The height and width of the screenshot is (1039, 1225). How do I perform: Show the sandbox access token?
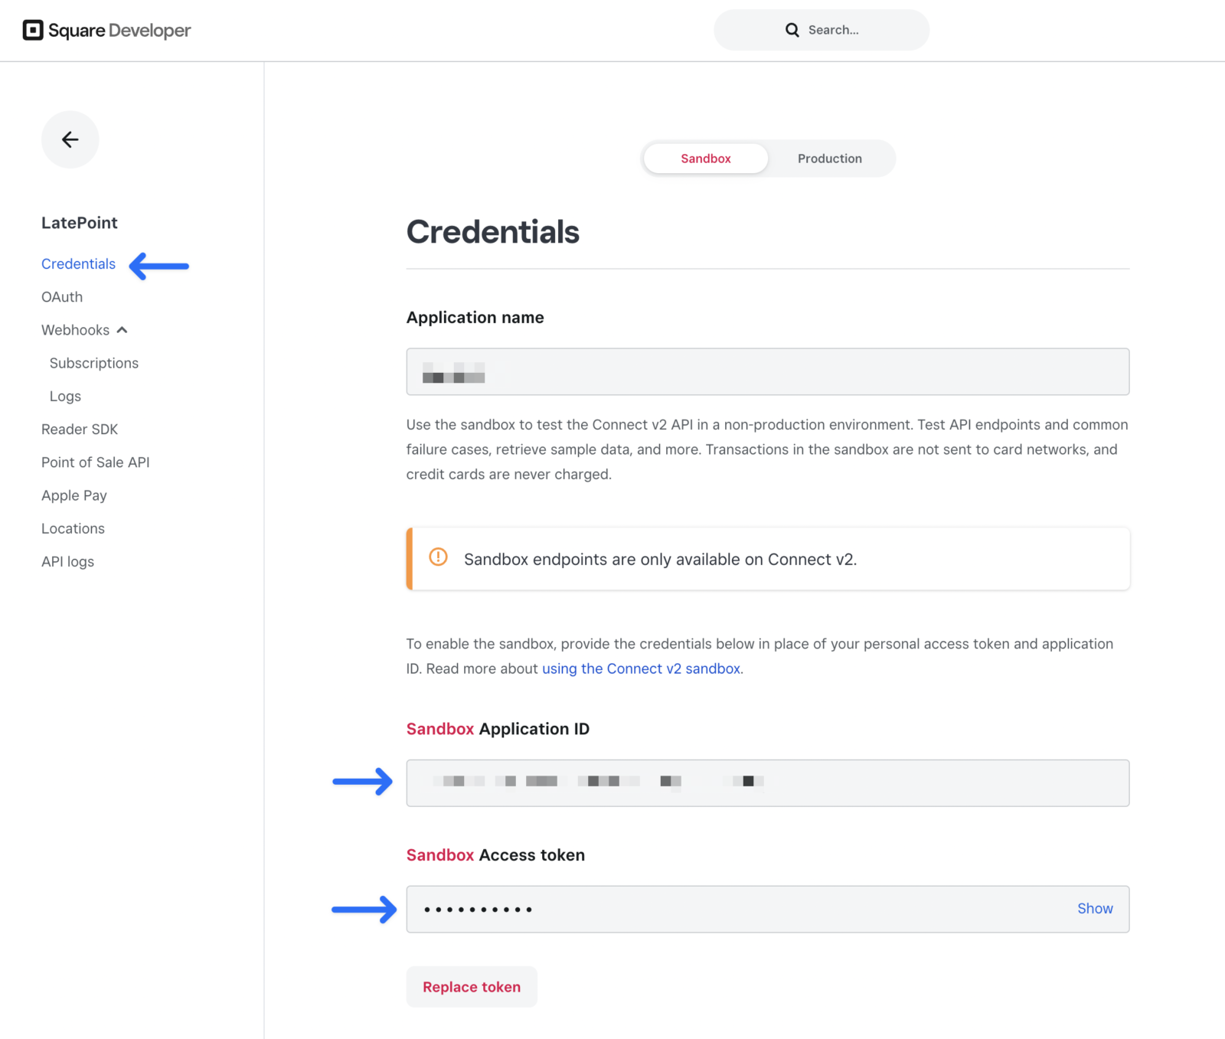point(1094,909)
